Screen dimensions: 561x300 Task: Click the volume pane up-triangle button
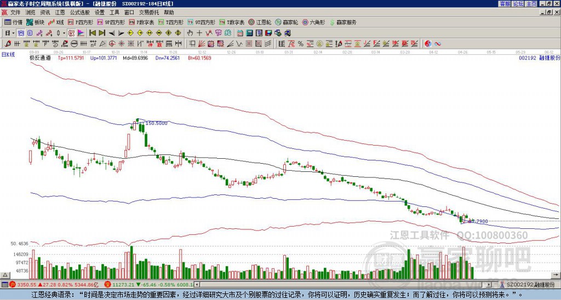[5, 275]
